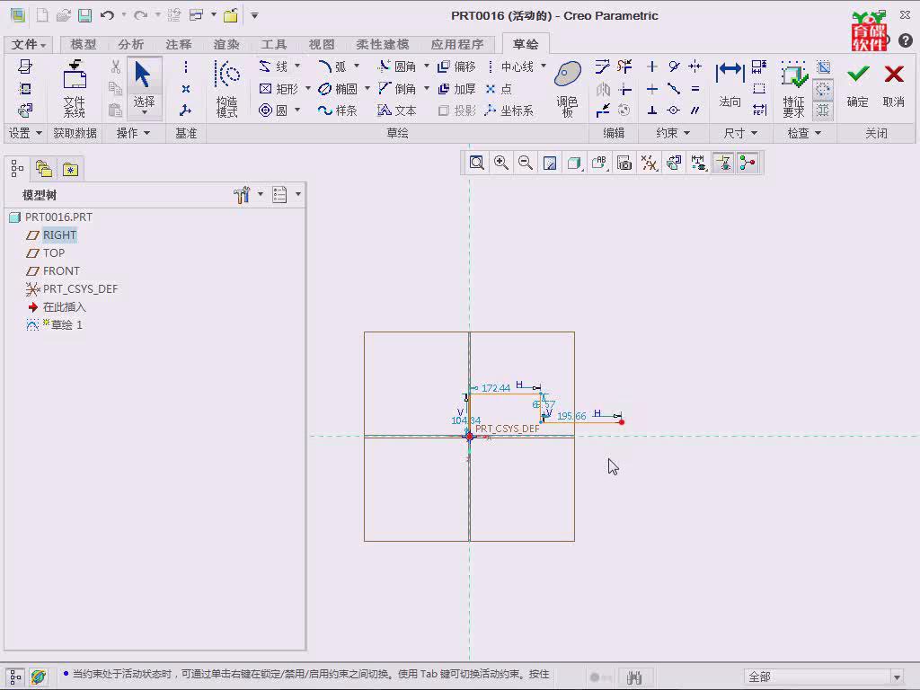The width and height of the screenshot is (920, 690).
Task: Switch to the Model (模型) tab
Action: [84, 45]
